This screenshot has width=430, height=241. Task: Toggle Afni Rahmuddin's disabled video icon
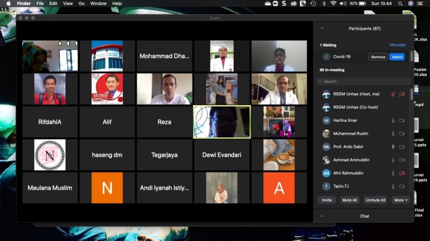pos(402,173)
